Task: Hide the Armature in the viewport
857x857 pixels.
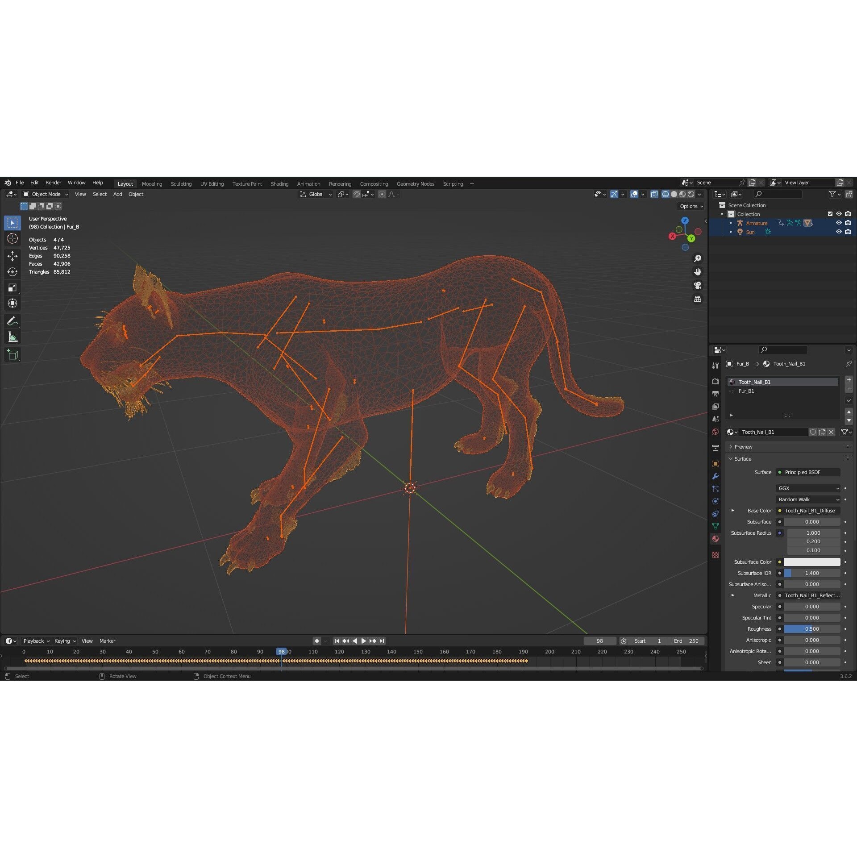Action: coord(839,223)
